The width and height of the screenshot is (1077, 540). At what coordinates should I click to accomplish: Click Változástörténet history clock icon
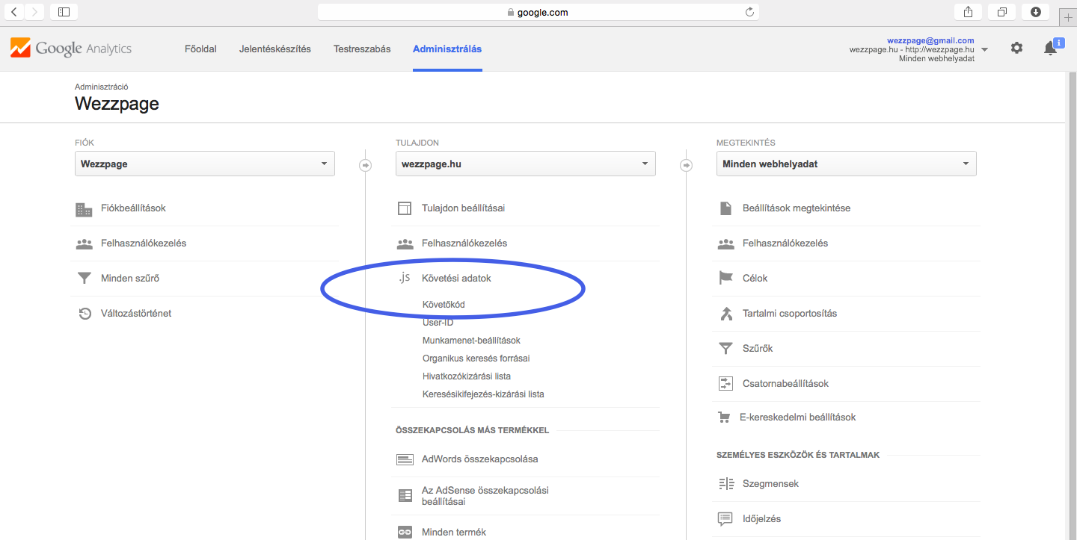tap(85, 314)
